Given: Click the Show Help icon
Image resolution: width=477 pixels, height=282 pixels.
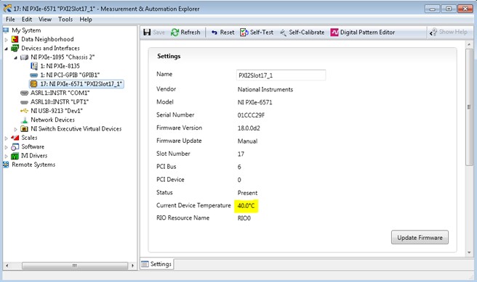Looking at the screenshot, I should pyautogui.click(x=433, y=32).
